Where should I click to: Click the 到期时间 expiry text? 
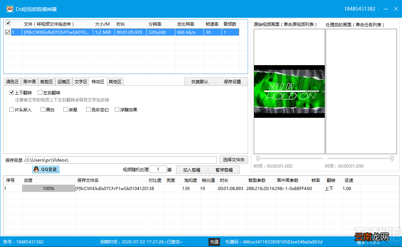(141, 242)
